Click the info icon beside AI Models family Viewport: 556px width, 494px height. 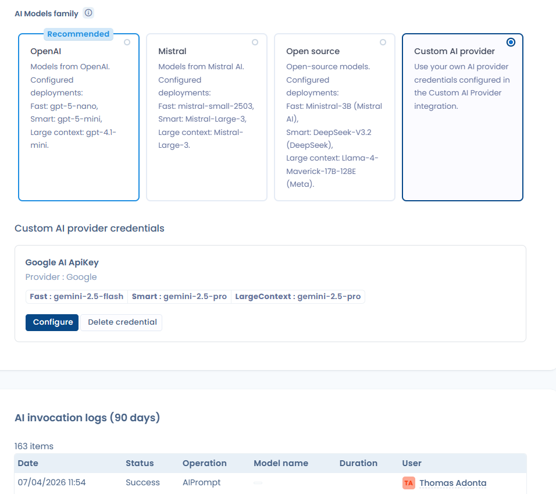tap(88, 13)
